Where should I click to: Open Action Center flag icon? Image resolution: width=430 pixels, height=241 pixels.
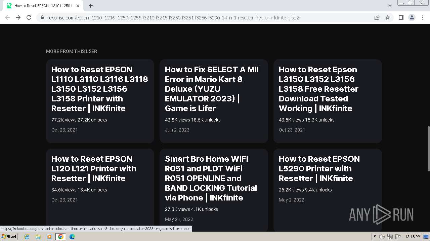pos(398,237)
